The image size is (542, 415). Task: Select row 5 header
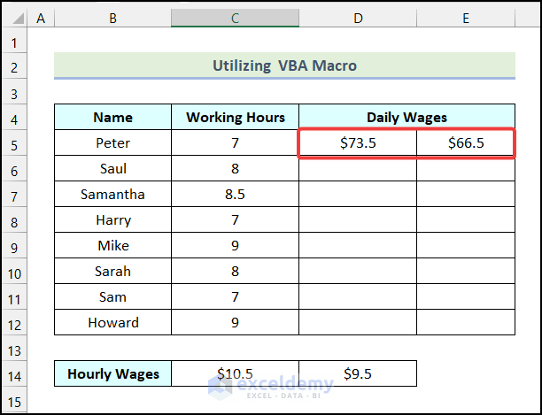tap(14, 142)
